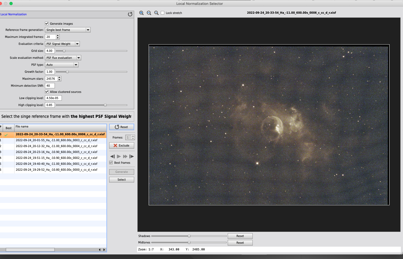The image size is (403, 259).
Task: Click the zoom in magnifier icon
Action: (141, 13)
